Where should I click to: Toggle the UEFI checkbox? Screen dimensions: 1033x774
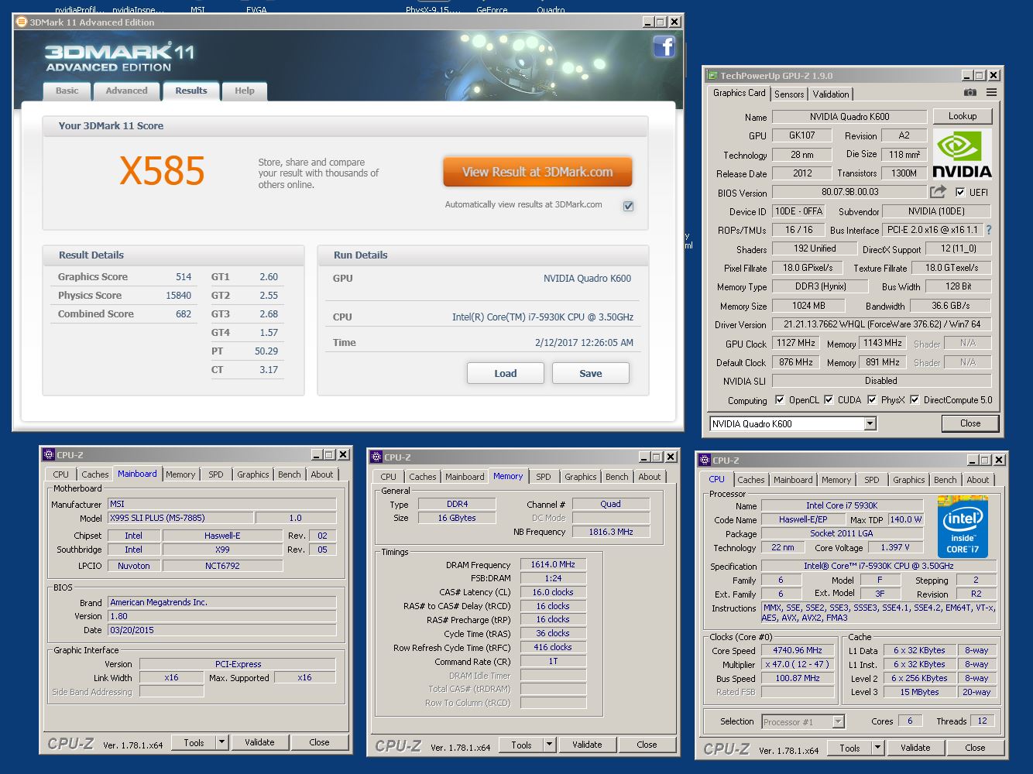(x=960, y=192)
